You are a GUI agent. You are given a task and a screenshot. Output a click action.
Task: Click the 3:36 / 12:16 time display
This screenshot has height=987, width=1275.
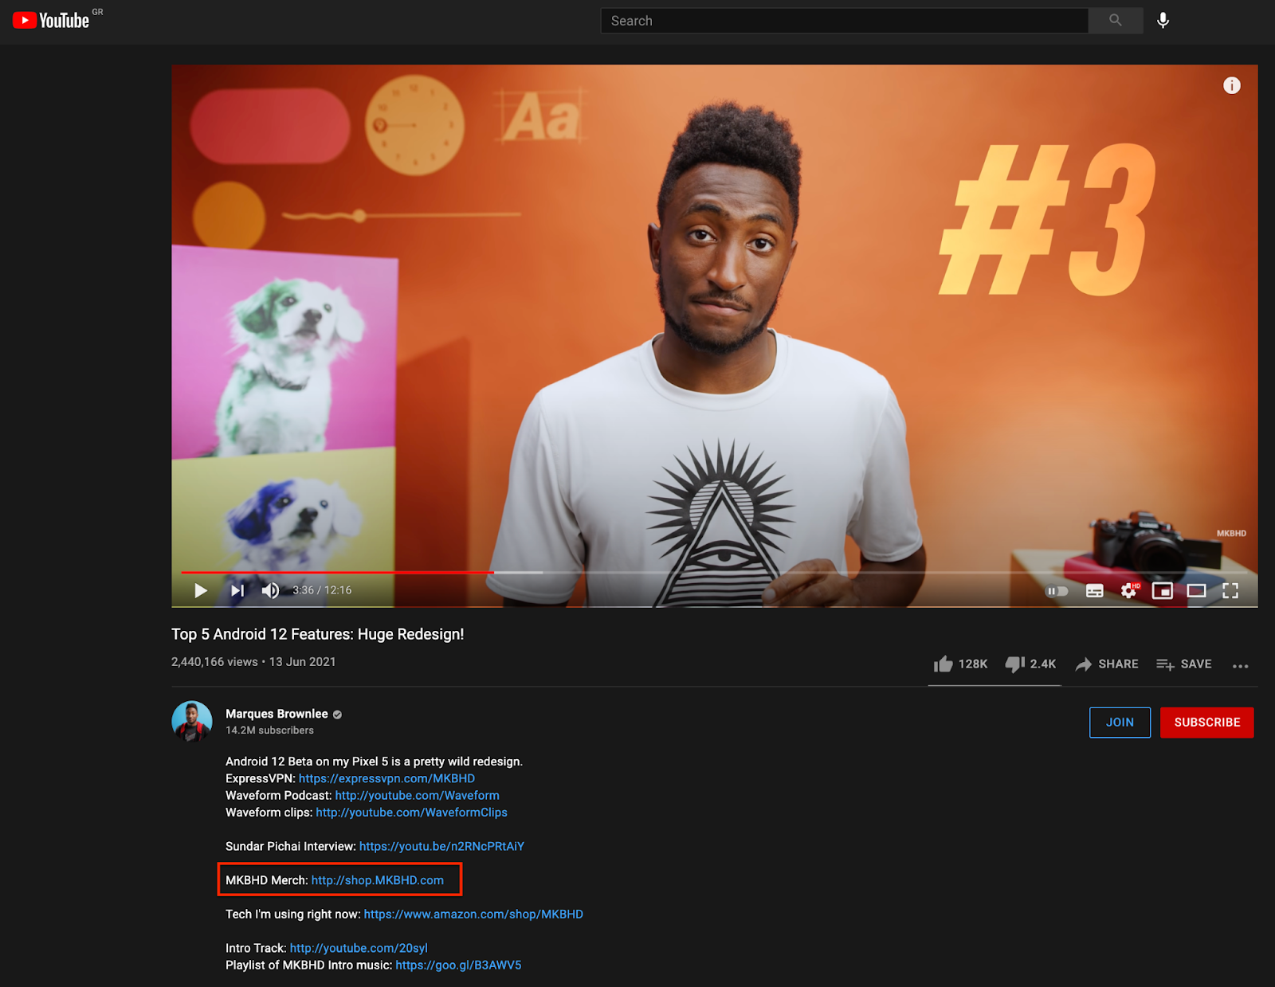(322, 590)
